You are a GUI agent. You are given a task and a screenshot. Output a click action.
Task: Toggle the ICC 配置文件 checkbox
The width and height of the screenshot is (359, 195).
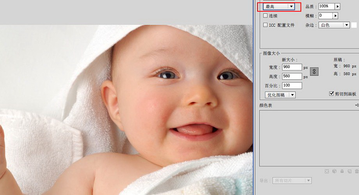pos(265,25)
